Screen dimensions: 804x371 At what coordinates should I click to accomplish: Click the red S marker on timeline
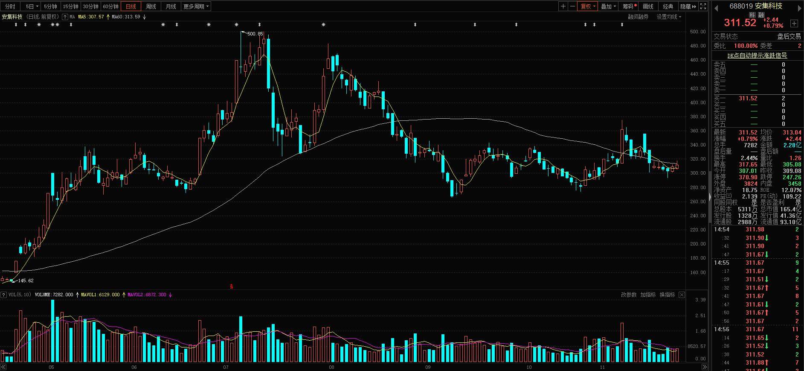pos(232,286)
